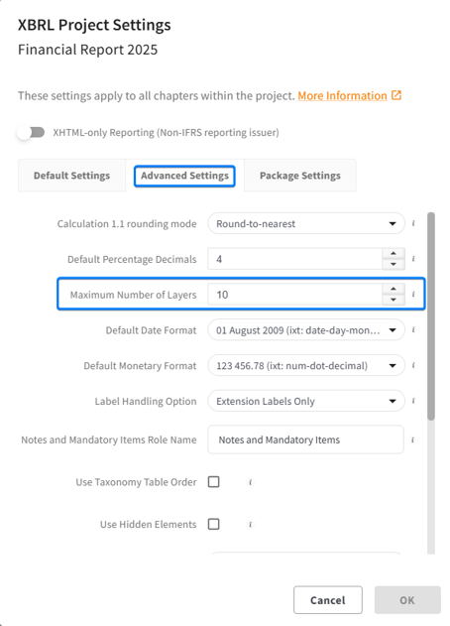Click the Cancel button
Screen dimensions: 450x626
coord(328,600)
